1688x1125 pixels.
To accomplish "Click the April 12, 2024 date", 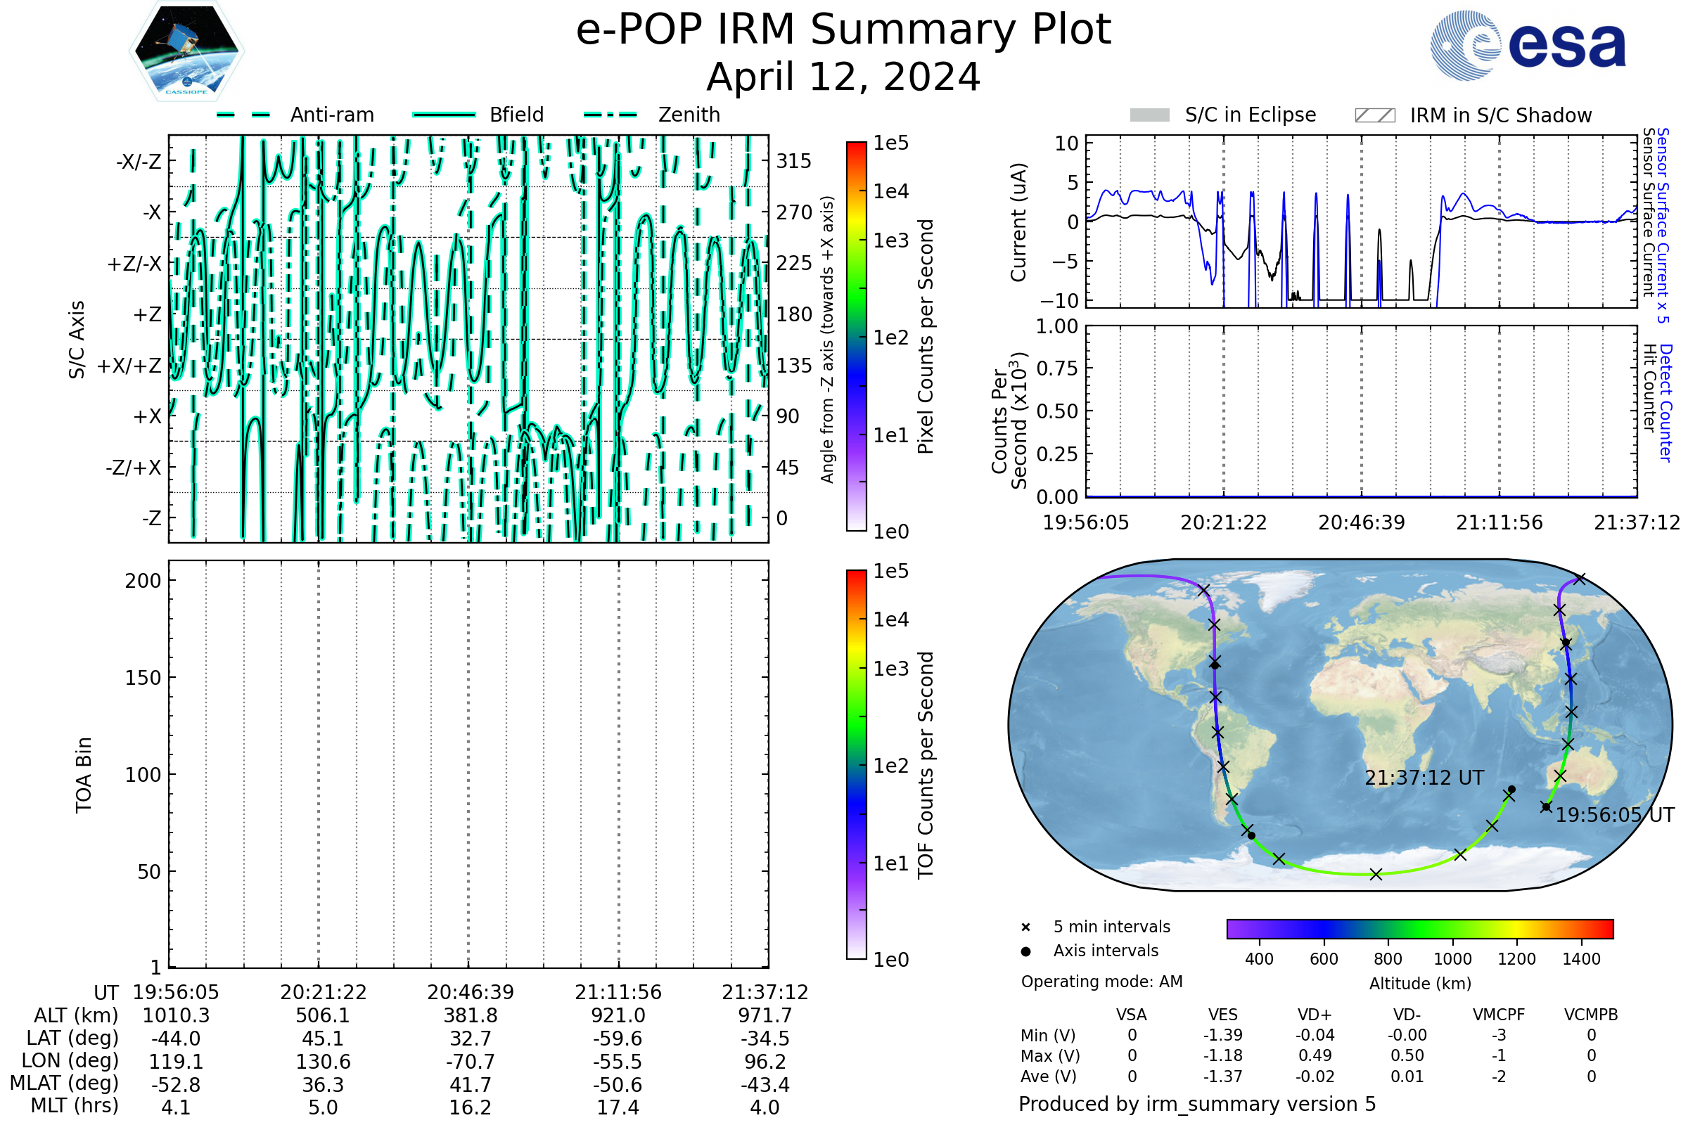I will [x=843, y=77].
